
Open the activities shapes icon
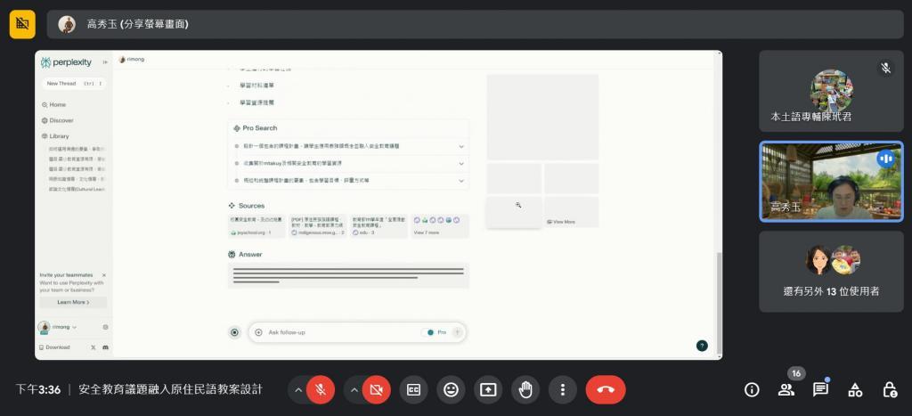coord(855,389)
